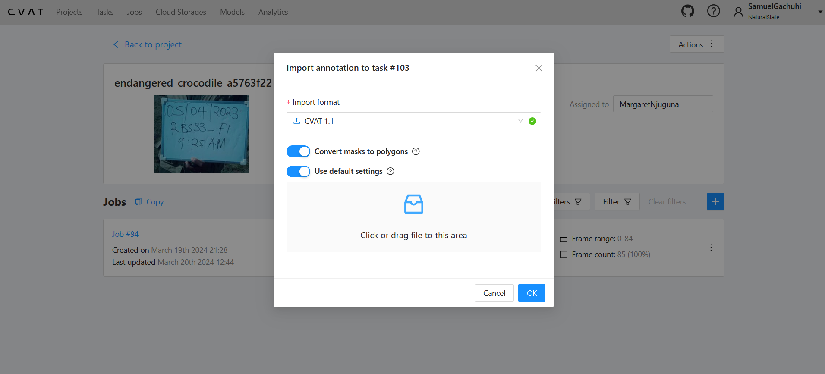Click the copy icon beside Jobs
This screenshot has width=825, height=374.
point(138,201)
